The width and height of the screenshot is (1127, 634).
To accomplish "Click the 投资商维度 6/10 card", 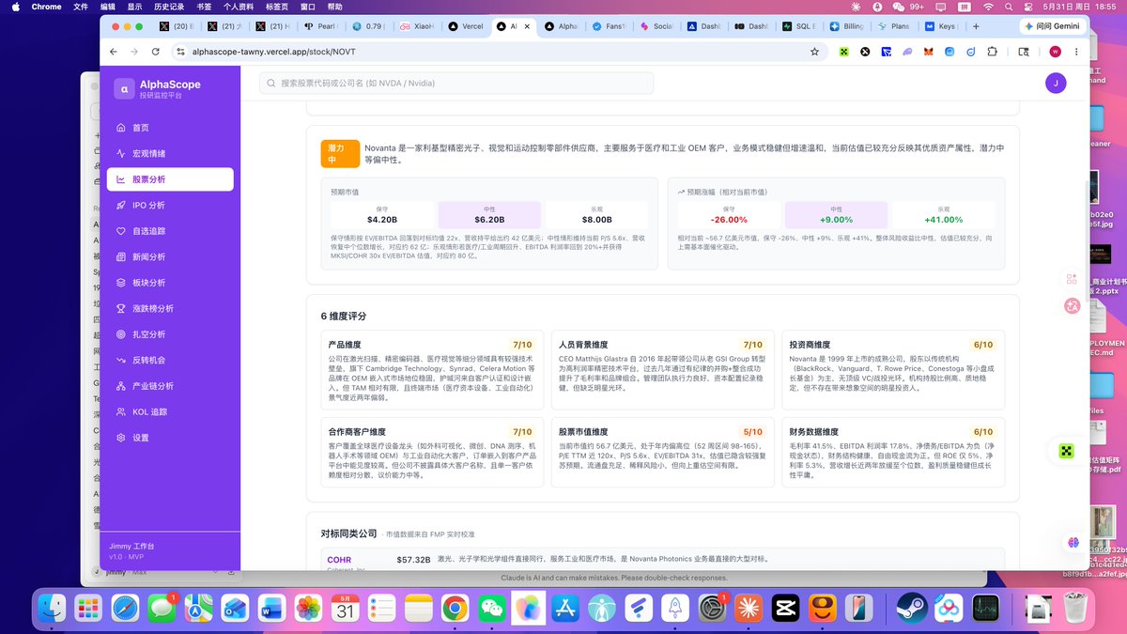I will point(893,370).
